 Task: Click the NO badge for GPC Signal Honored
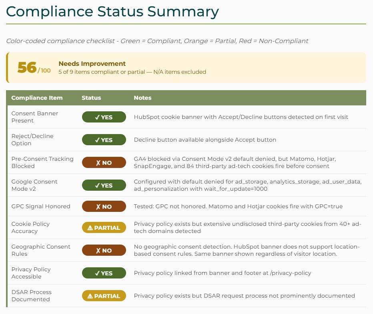104,206
